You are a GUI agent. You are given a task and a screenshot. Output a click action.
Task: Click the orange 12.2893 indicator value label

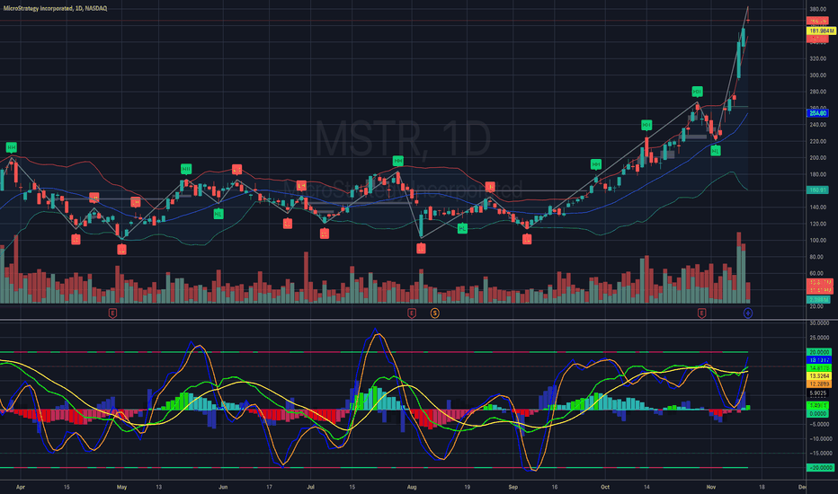[819, 384]
